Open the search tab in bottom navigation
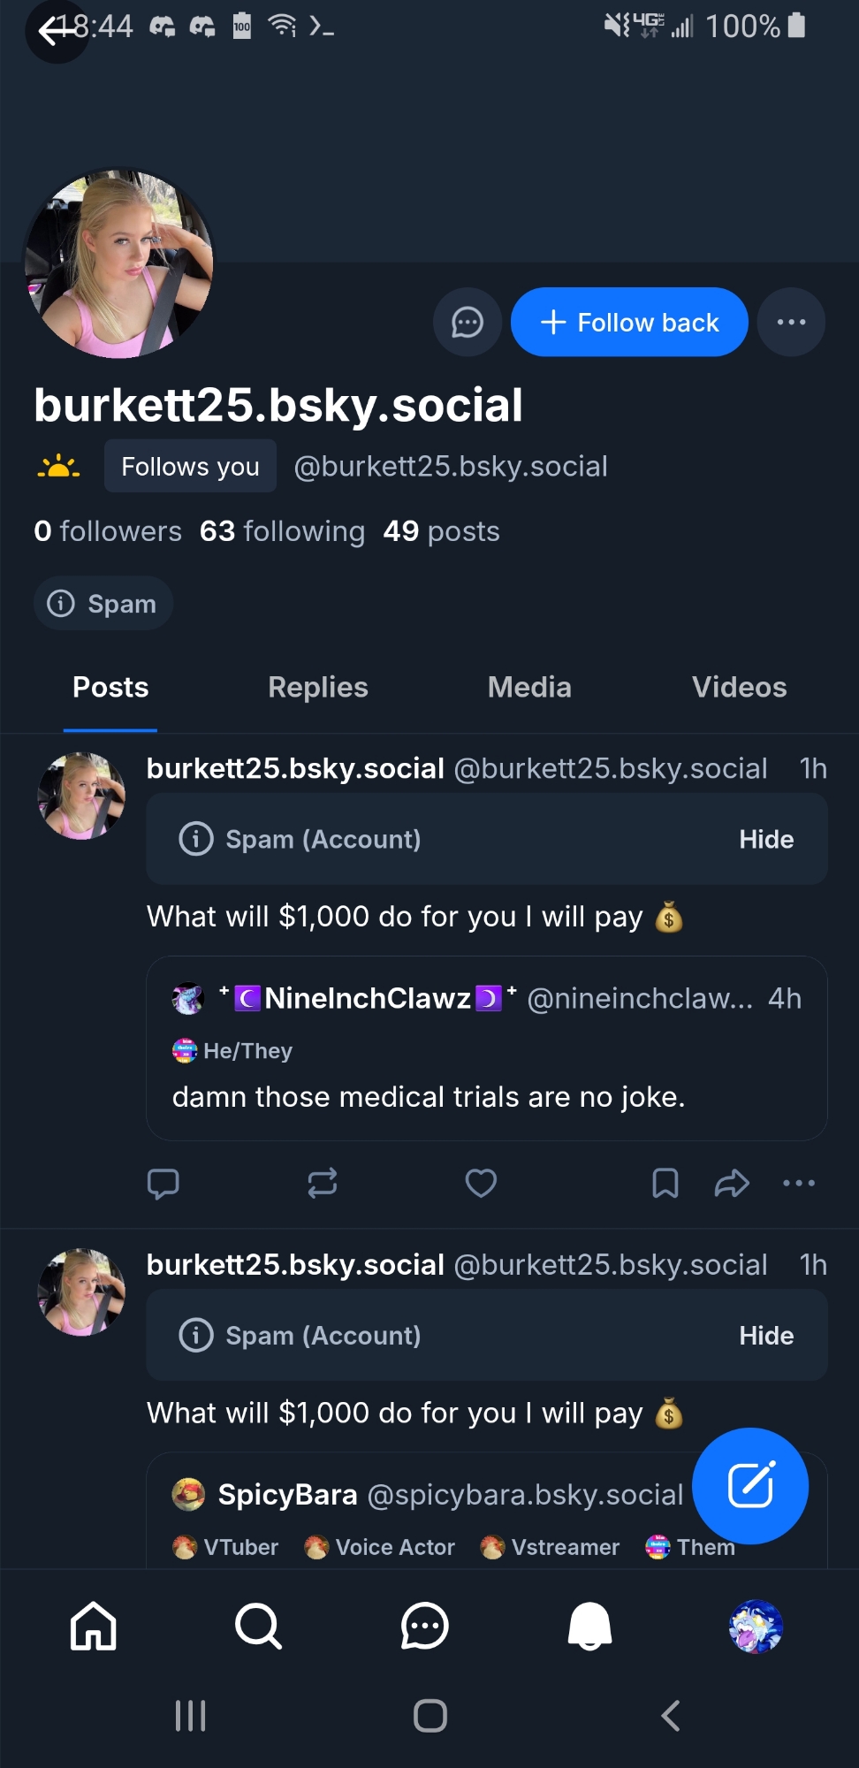Screen dimensions: 859x1768 point(258,1627)
